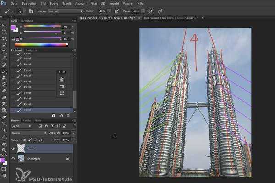Image resolution: width=275 pixels, height=183 pixels.
Task: Delete the current history state
Action: click(x=68, y=116)
